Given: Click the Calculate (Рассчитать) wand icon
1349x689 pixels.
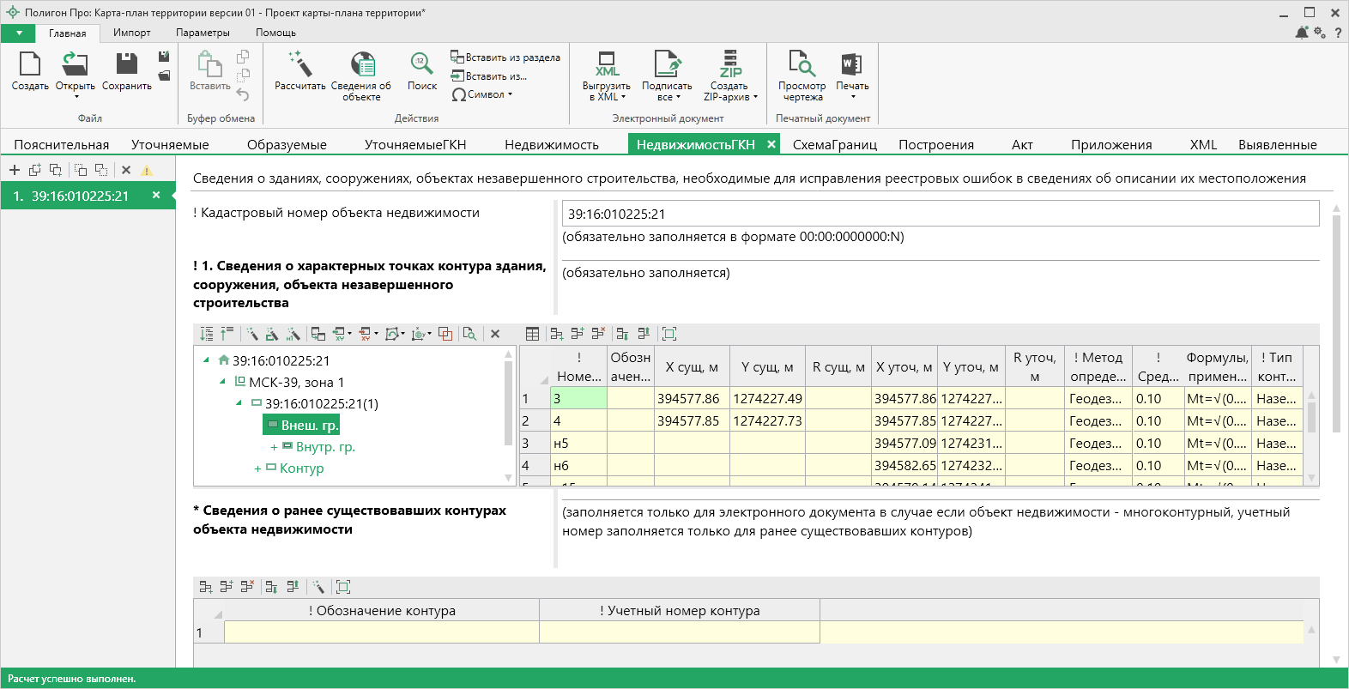Looking at the screenshot, I should click(x=299, y=65).
